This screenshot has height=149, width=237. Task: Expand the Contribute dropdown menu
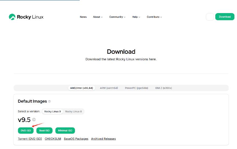coord(154,17)
